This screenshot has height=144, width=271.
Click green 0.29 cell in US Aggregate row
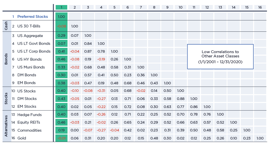point(61,36)
